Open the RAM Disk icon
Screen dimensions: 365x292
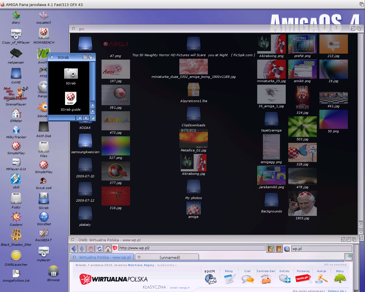pyautogui.click(x=44, y=127)
